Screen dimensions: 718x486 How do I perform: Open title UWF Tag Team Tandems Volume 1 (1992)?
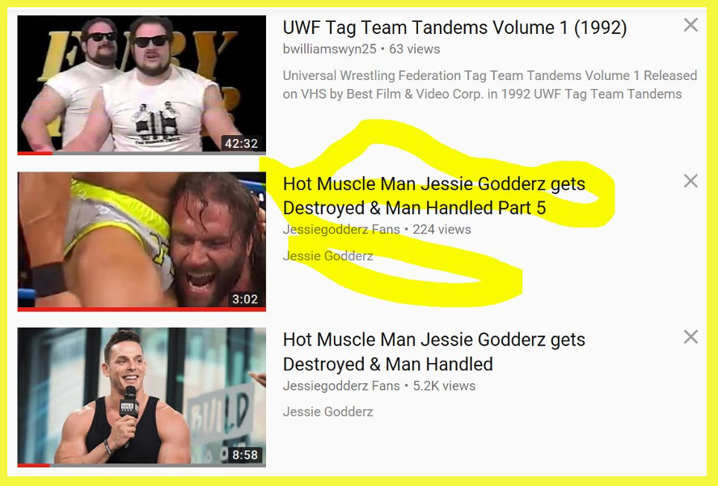pos(454,27)
